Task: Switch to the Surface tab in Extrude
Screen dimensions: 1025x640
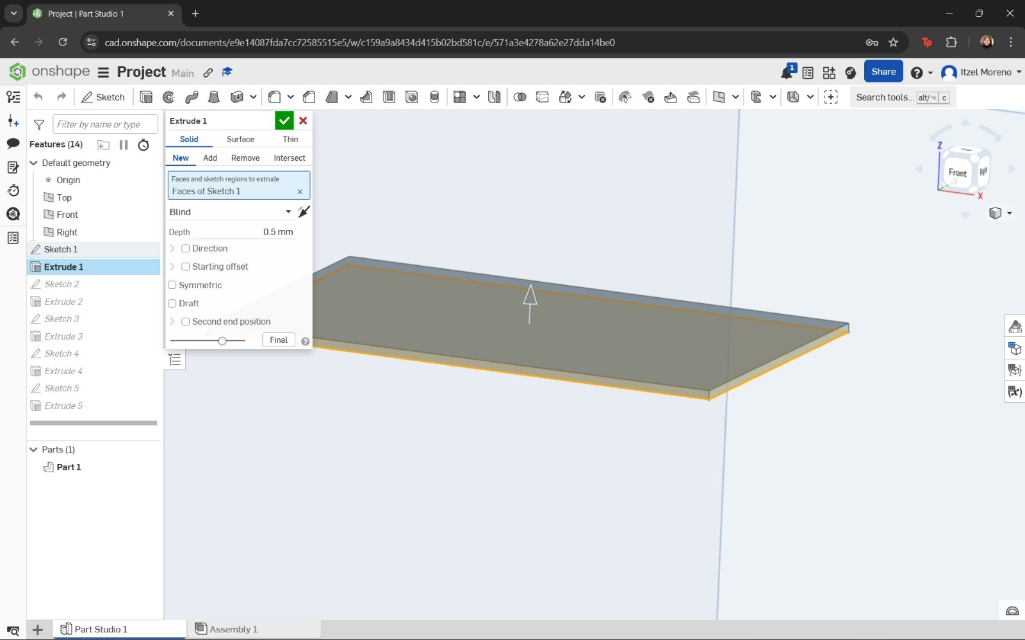Action: point(240,139)
